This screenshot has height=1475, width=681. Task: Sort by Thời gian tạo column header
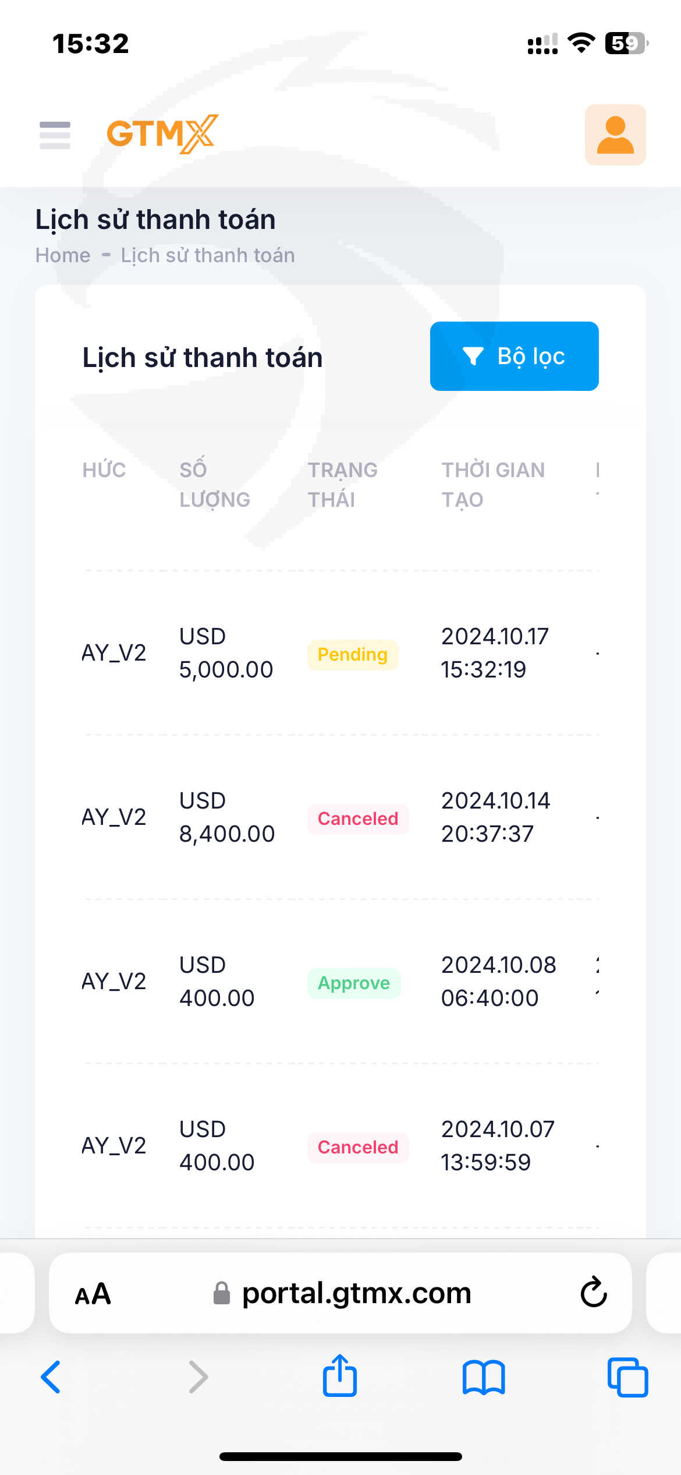492,485
